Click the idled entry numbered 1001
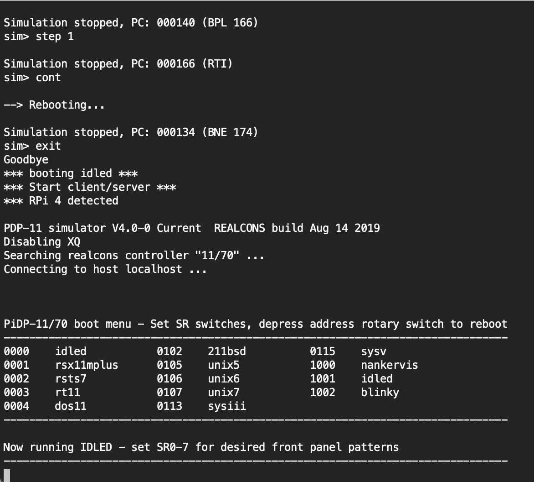534x482 pixels. pos(376,379)
